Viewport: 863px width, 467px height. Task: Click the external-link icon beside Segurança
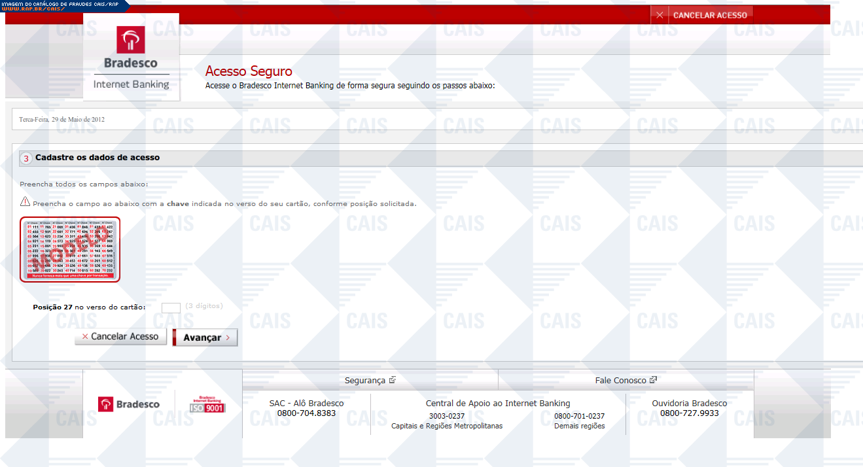[x=393, y=380]
